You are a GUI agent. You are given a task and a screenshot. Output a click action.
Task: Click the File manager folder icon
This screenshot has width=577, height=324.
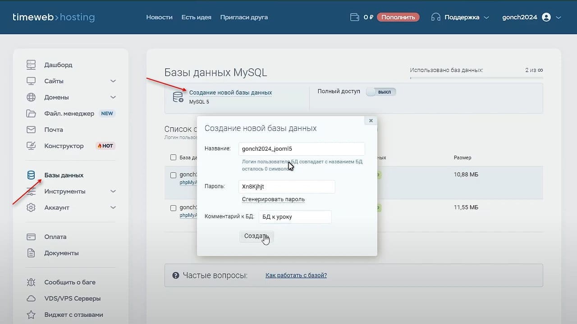tap(31, 113)
